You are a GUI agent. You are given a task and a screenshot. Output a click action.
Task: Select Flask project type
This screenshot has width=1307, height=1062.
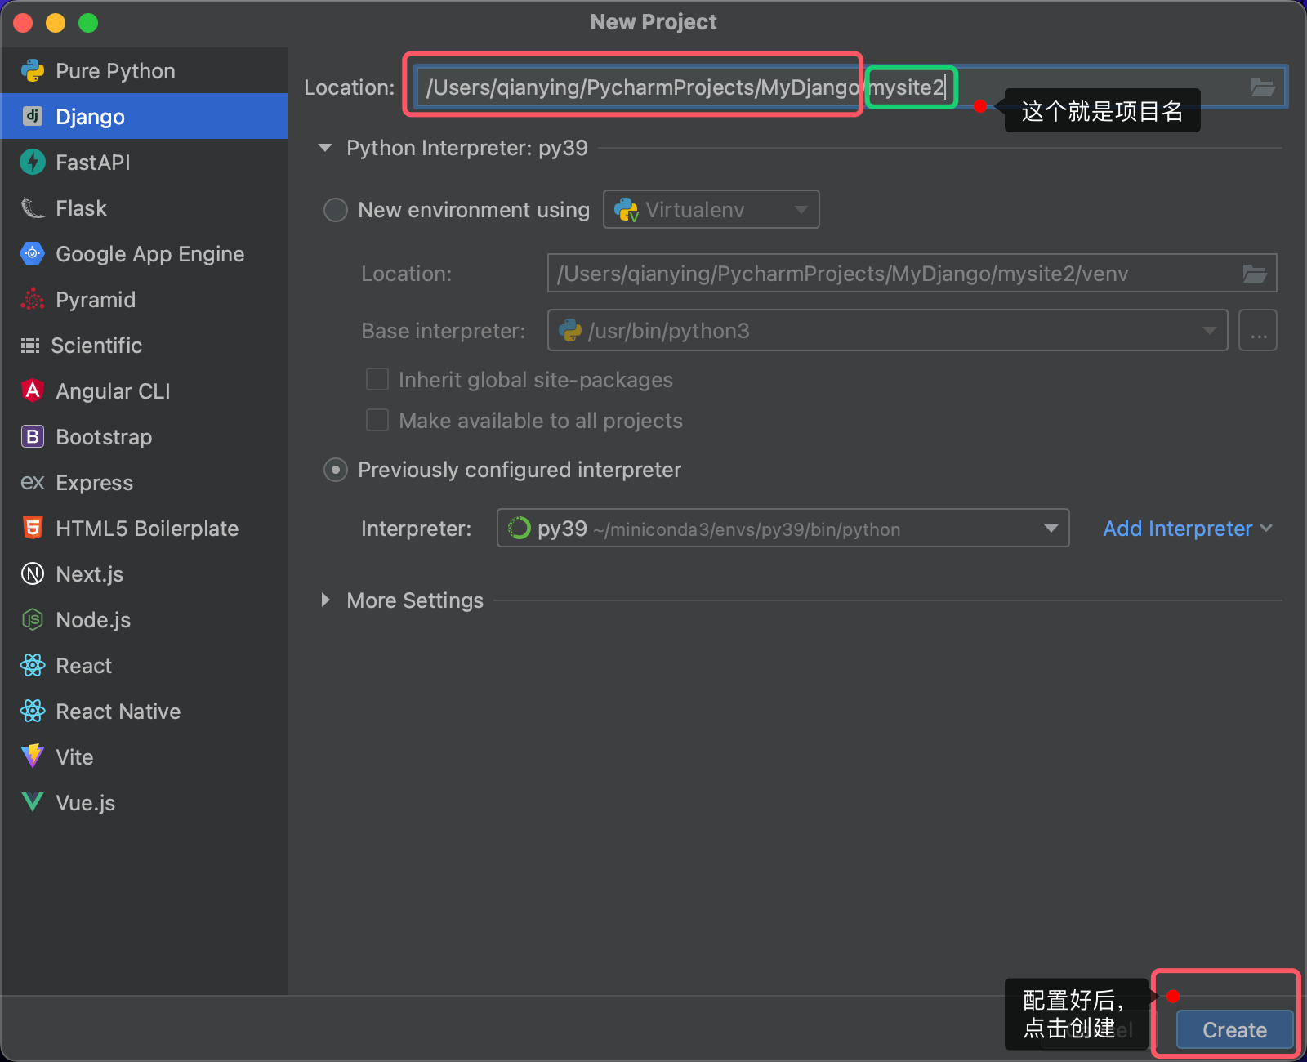[144, 207]
